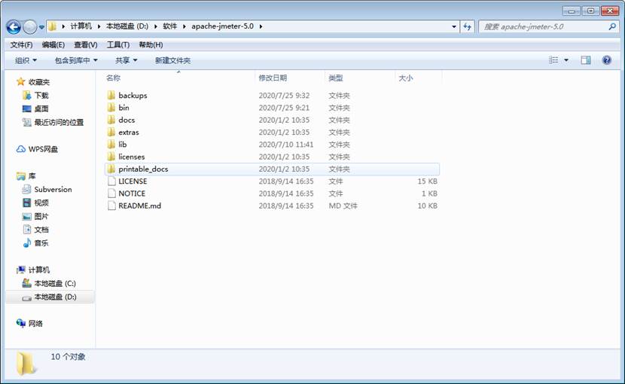Select the bin folder icon

pyautogui.click(x=111, y=108)
